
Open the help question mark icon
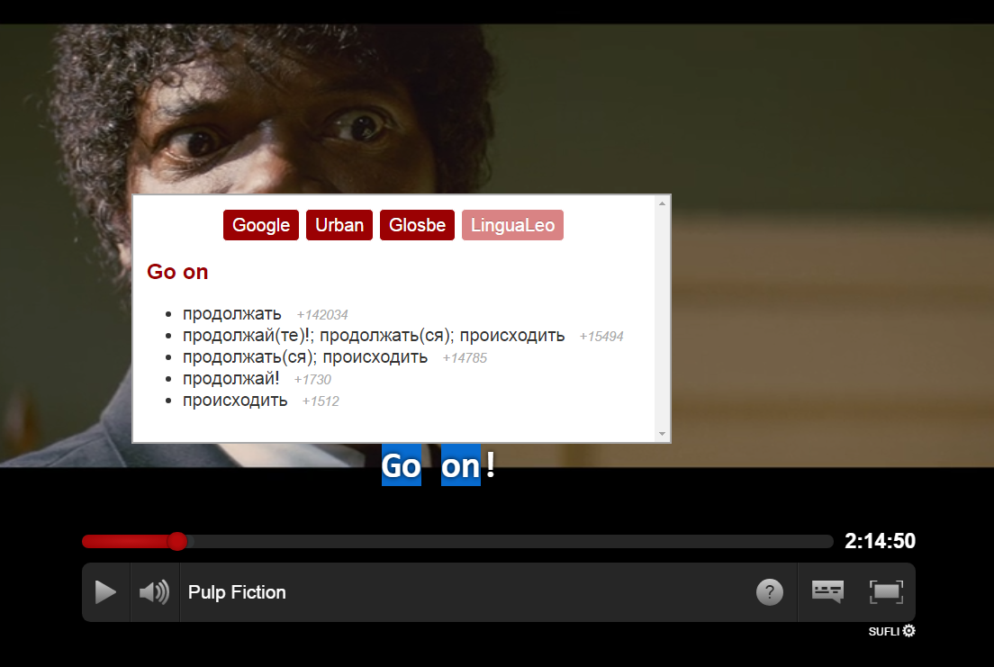pos(770,592)
